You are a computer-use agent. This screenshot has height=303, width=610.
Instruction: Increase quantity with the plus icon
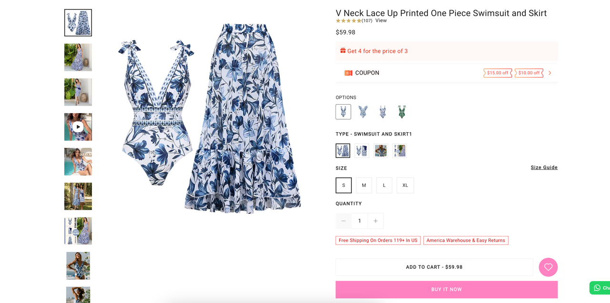coord(376,221)
